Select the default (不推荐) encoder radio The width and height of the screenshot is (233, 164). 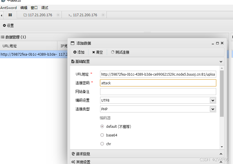click(102, 126)
